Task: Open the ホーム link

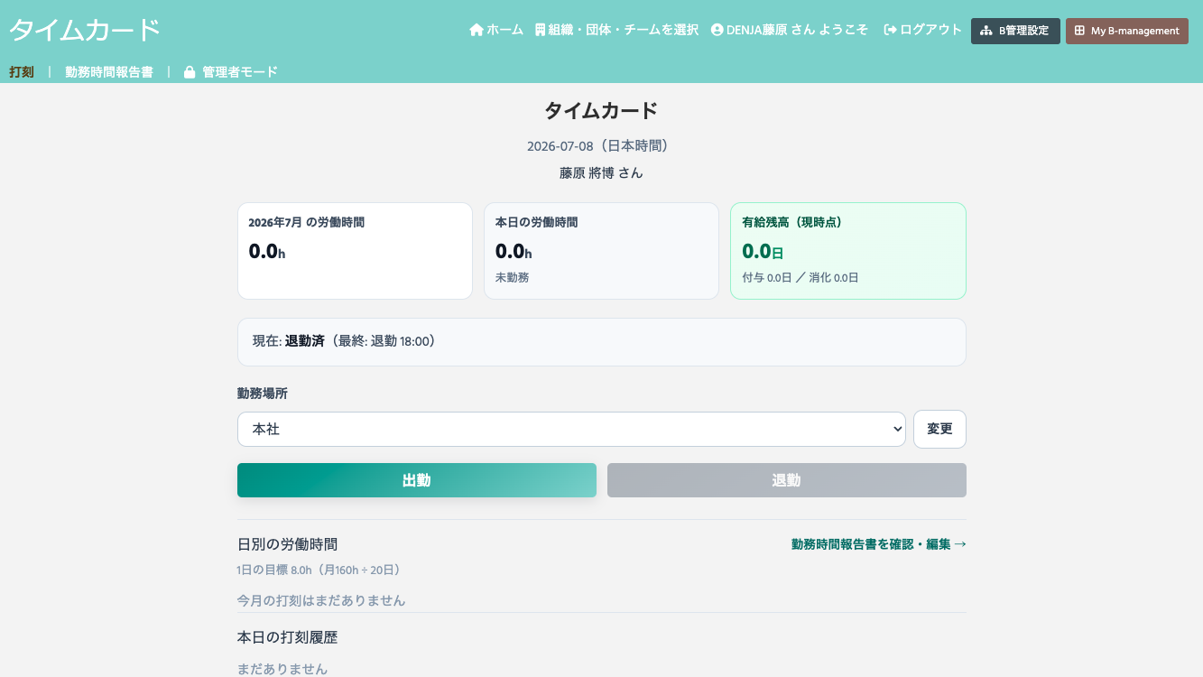Action: tap(496, 30)
